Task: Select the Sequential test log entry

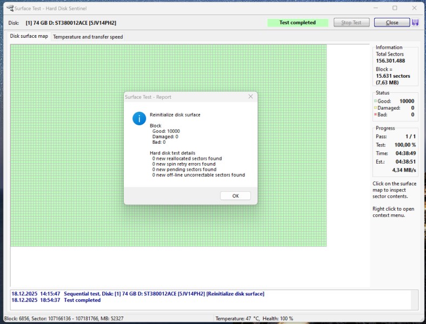Action: [x=138, y=294]
